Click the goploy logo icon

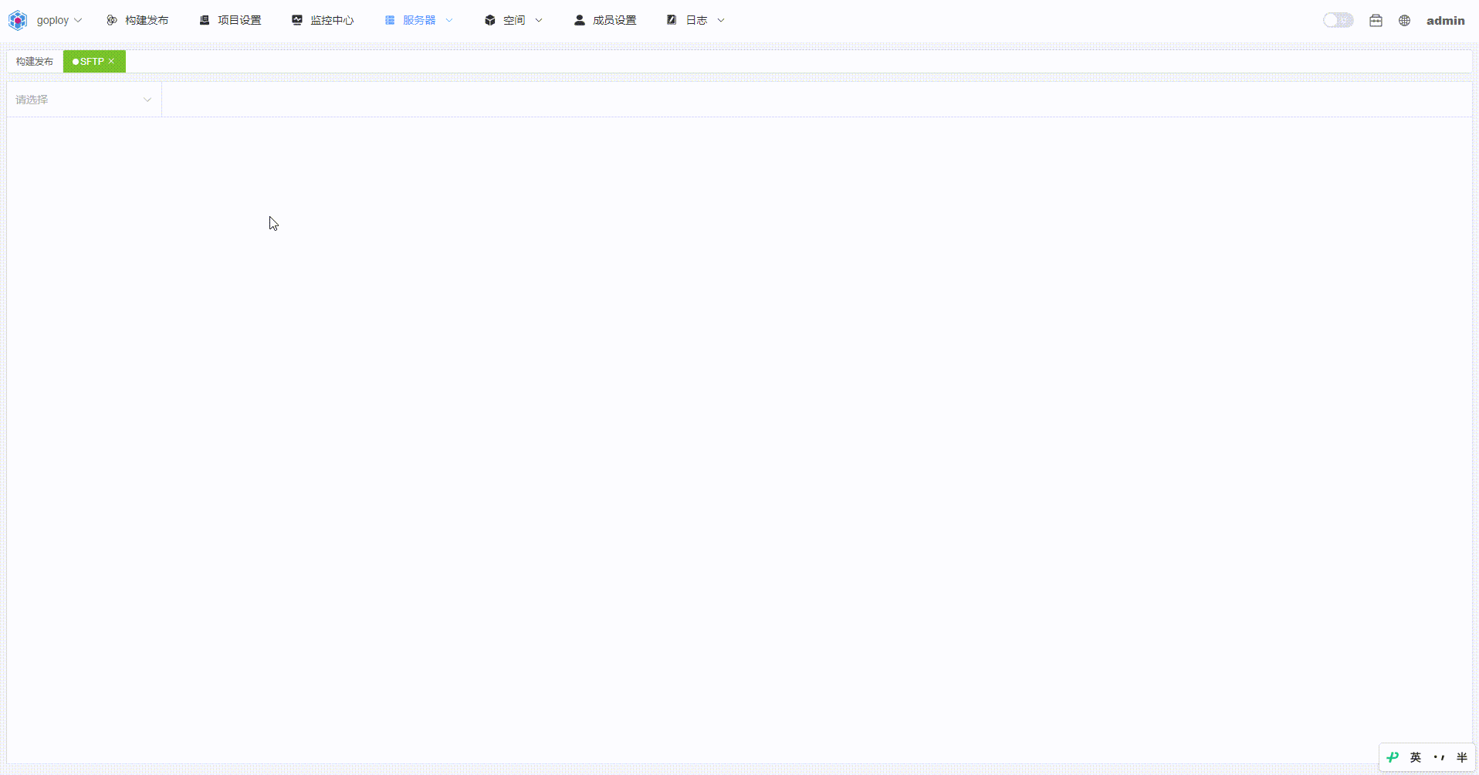point(18,20)
